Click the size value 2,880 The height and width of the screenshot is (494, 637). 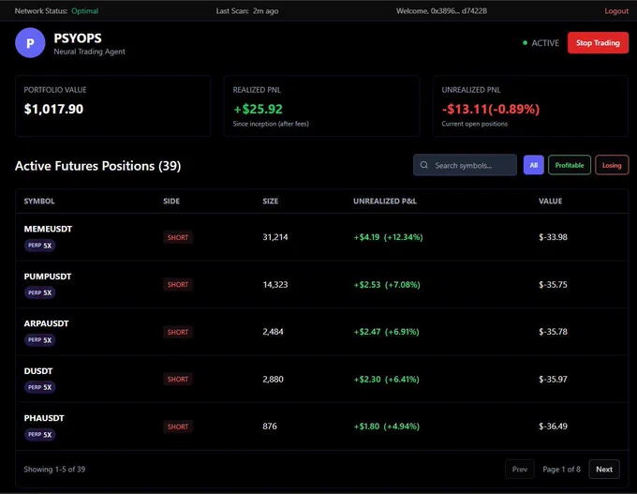(273, 379)
